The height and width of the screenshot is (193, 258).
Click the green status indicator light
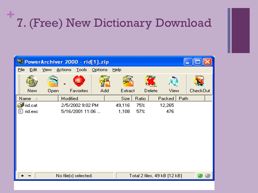[200, 176]
